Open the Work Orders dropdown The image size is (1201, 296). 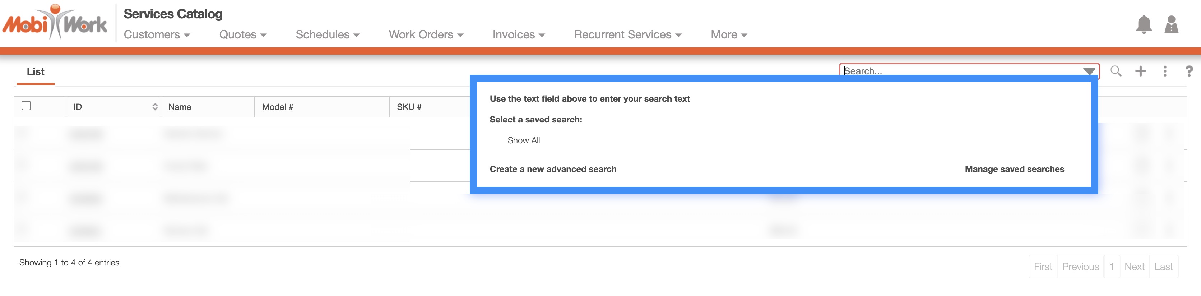point(426,34)
